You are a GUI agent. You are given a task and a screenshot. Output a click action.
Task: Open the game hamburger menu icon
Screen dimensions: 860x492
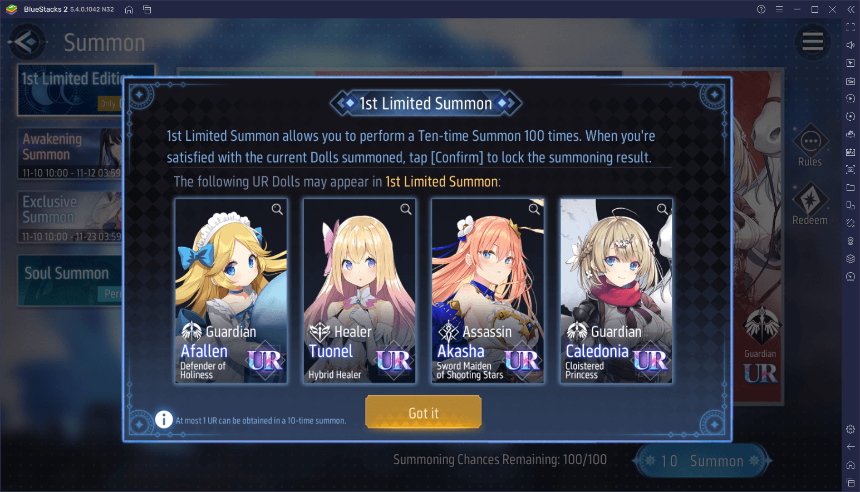pos(813,41)
